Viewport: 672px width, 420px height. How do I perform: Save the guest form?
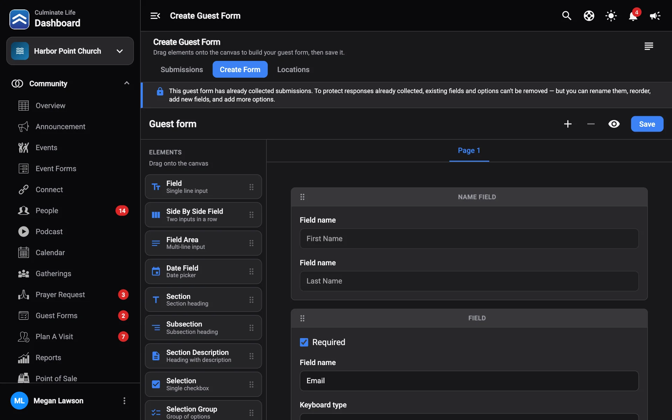coord(647,124)
